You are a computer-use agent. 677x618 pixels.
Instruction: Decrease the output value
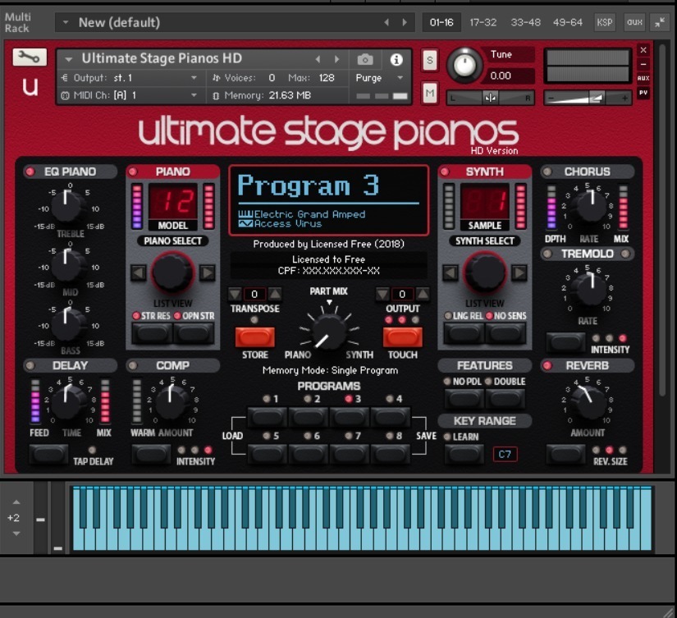tap(382, 294)
